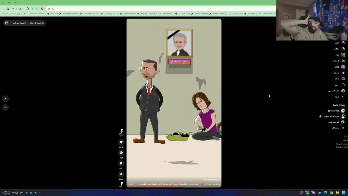Screen dimensions: 348x196
Task: Bookmark this page with the star icon
Action: 49,9
